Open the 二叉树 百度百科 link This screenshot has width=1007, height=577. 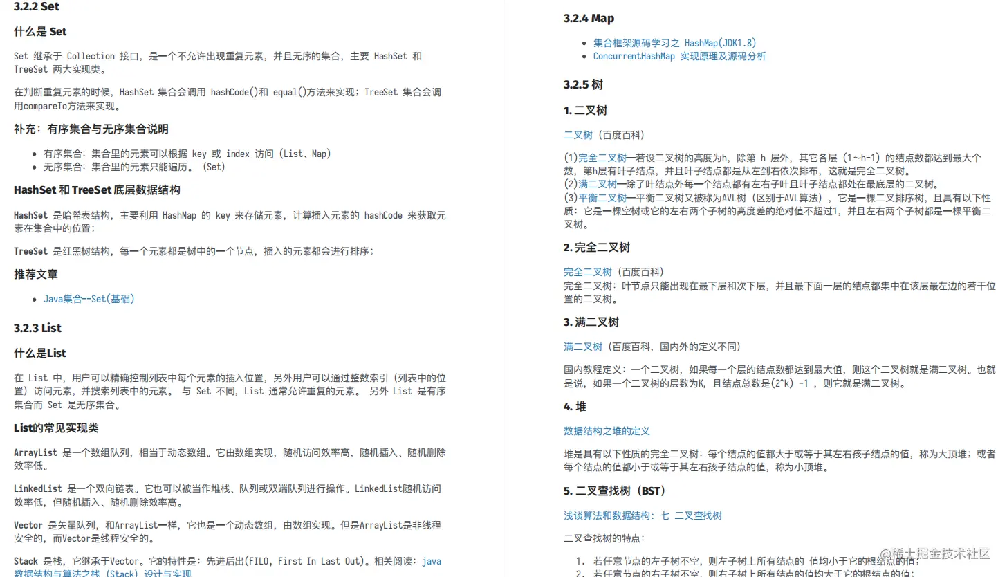click(x=578, y=135)
